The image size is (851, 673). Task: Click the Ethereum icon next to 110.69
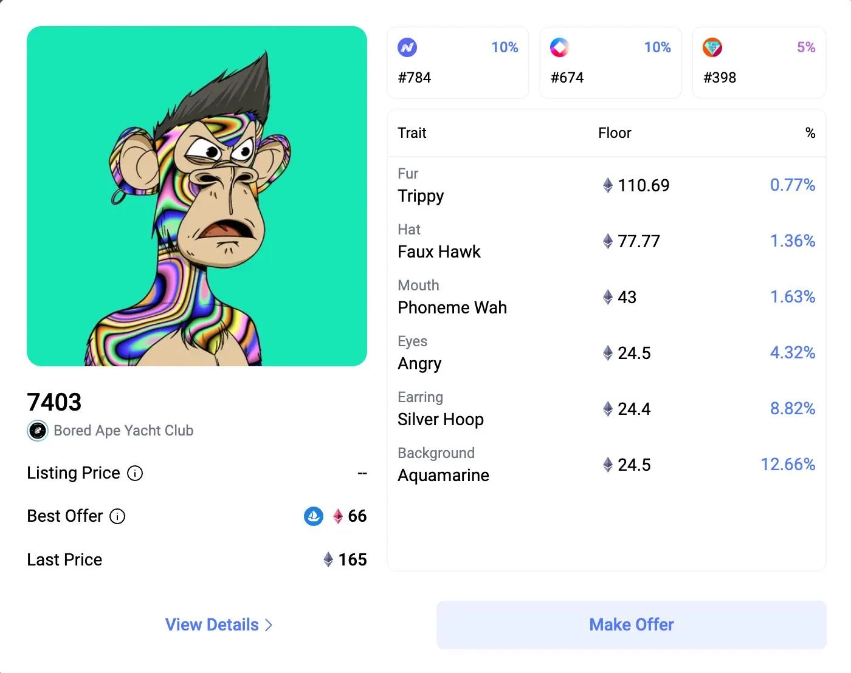click(x=607, y=185)
